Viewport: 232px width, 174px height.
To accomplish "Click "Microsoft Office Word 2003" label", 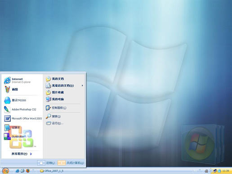I will coord(27,118).
